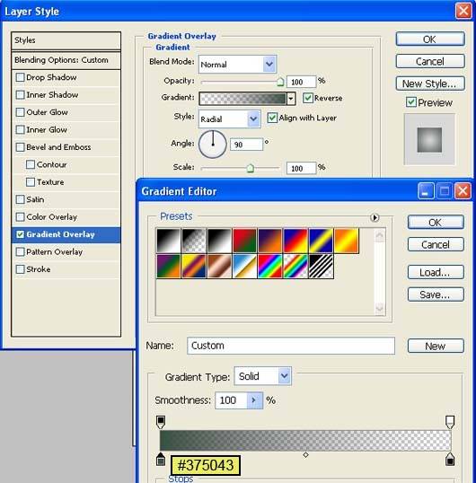Select the Foreground to Transparent gradient preset
Viewport: 476px width, 483px height.
(x=194, y=241)
